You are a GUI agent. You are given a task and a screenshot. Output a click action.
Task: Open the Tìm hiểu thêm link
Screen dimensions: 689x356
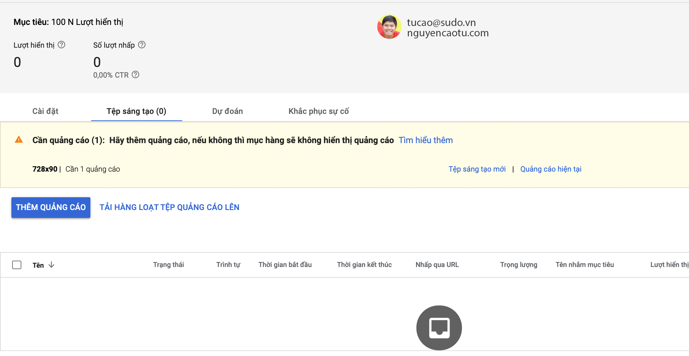(425, 140)
